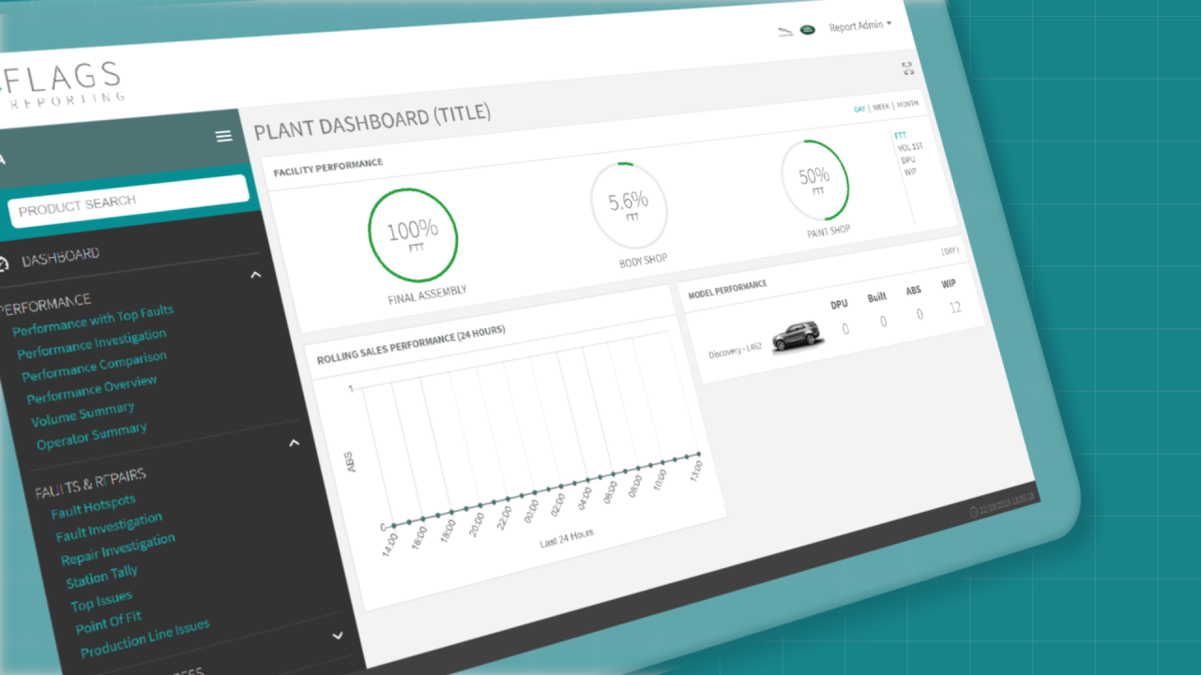The image size is (1201, 675).
Task: Open Dashboard in sidebar
Action: [61, 258]
